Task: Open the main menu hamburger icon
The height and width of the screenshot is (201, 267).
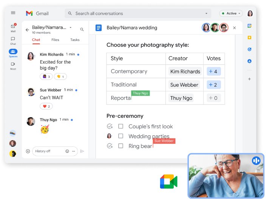Action: click(x=13, y=13)
